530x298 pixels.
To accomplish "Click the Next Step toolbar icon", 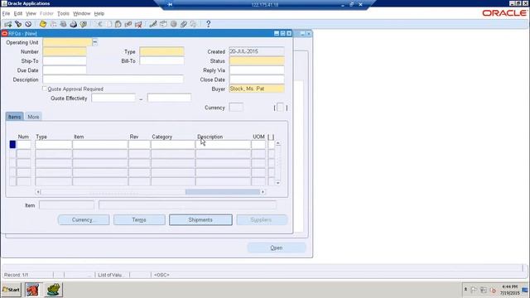I will [53, 24].
